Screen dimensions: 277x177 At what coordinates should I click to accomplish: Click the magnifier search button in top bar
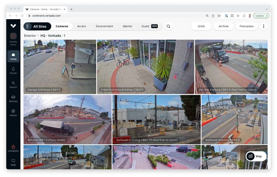point(168,26)
